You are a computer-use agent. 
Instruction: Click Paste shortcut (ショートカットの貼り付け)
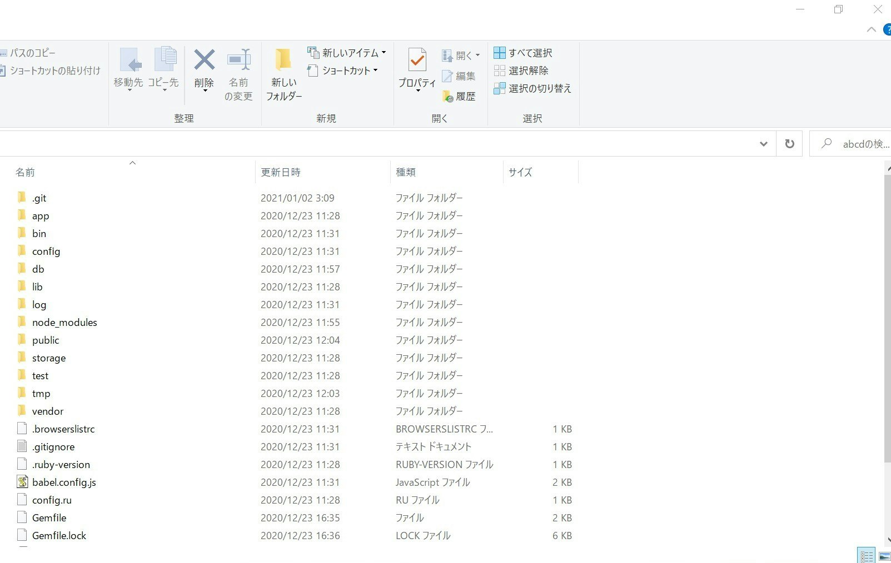coord(50,71)
